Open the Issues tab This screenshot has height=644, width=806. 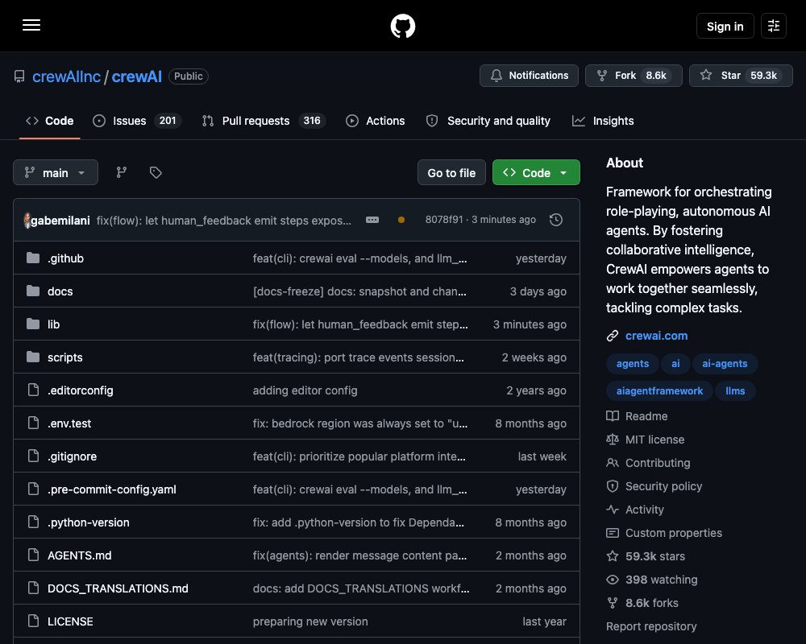pos(137,121)
